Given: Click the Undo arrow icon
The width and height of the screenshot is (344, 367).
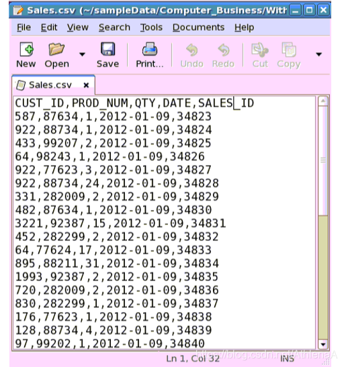Looking at the screenshot, I should coord(192,50).
